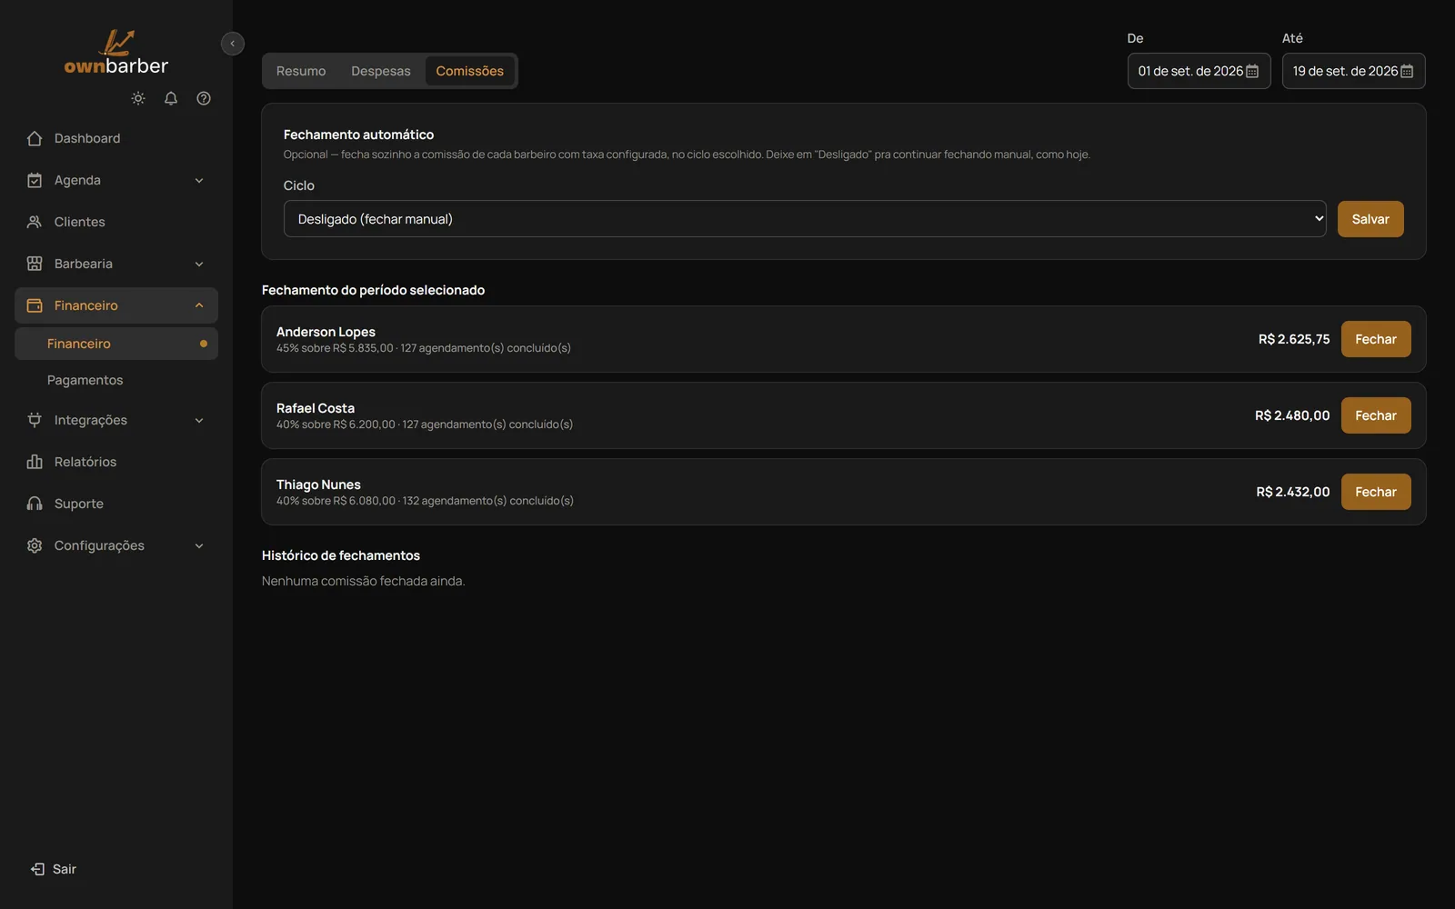The image size is (1455, 909).
Task: Click the ownbarber logo
Action: (x=116, y=53)
